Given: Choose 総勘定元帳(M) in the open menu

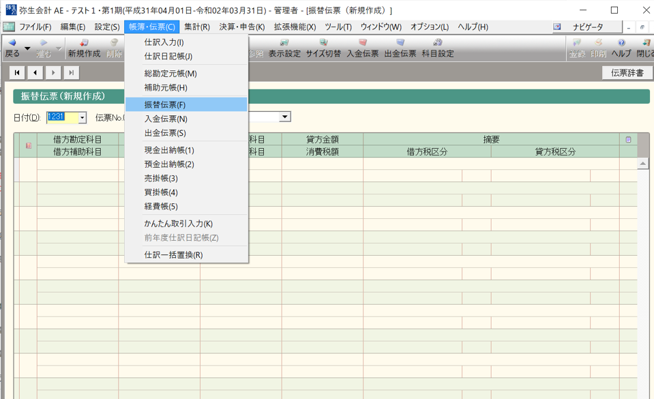Looking at the screenshot, I should [170, 74].
